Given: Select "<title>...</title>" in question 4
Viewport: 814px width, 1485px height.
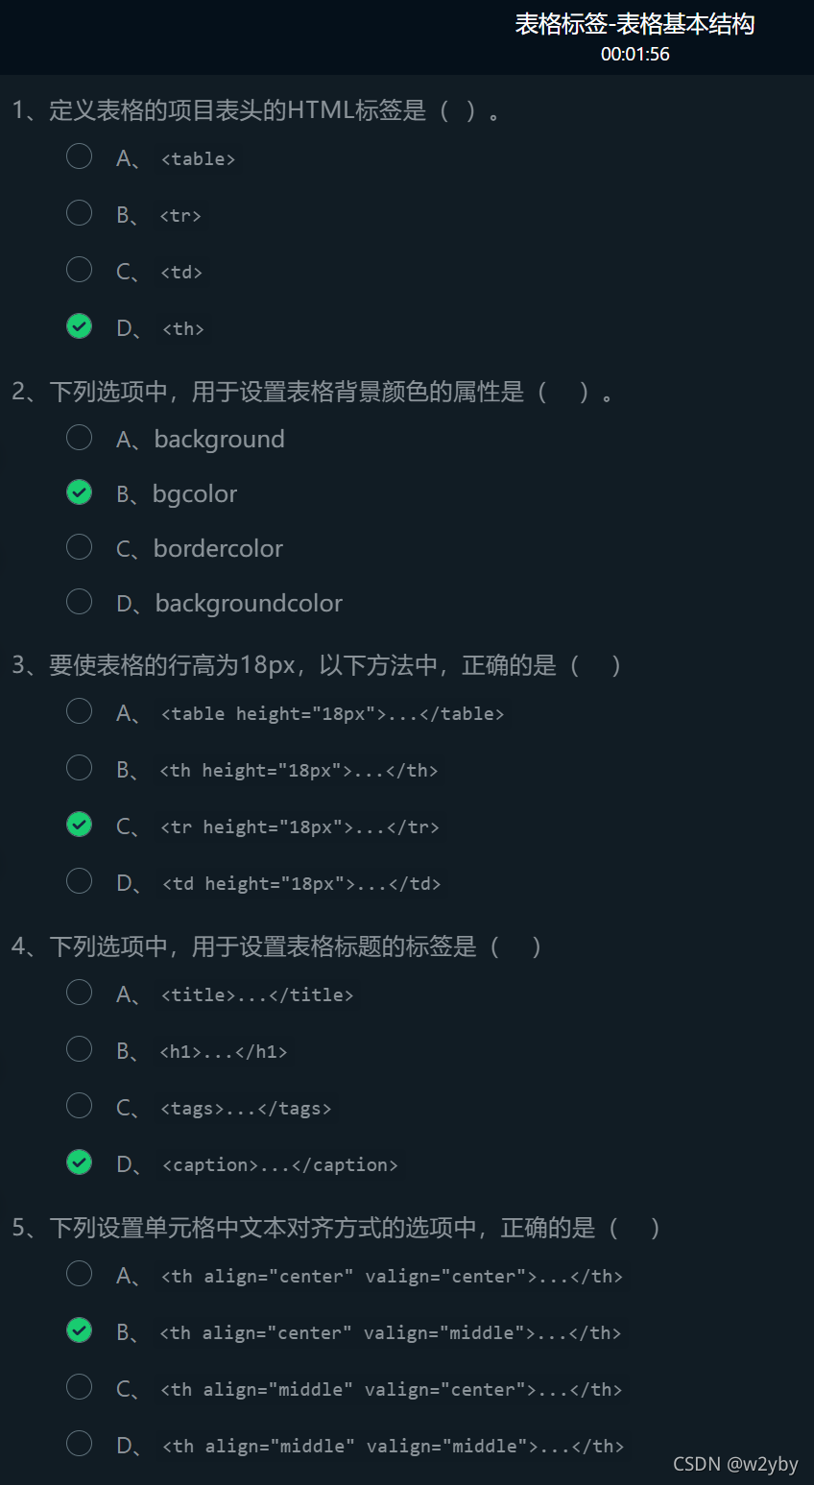Looking at the screenshot, I should point(79,992).
